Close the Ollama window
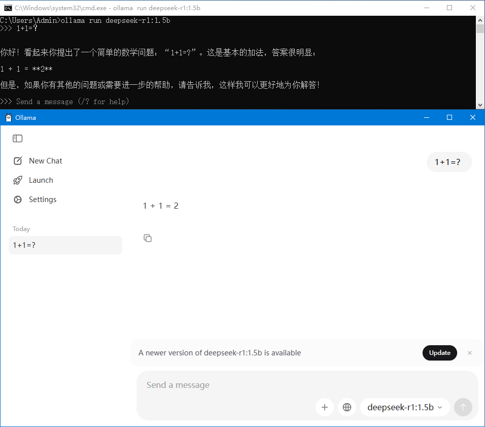Image resolution: width=485 pixels, height=427 pixels. [473, 117]
